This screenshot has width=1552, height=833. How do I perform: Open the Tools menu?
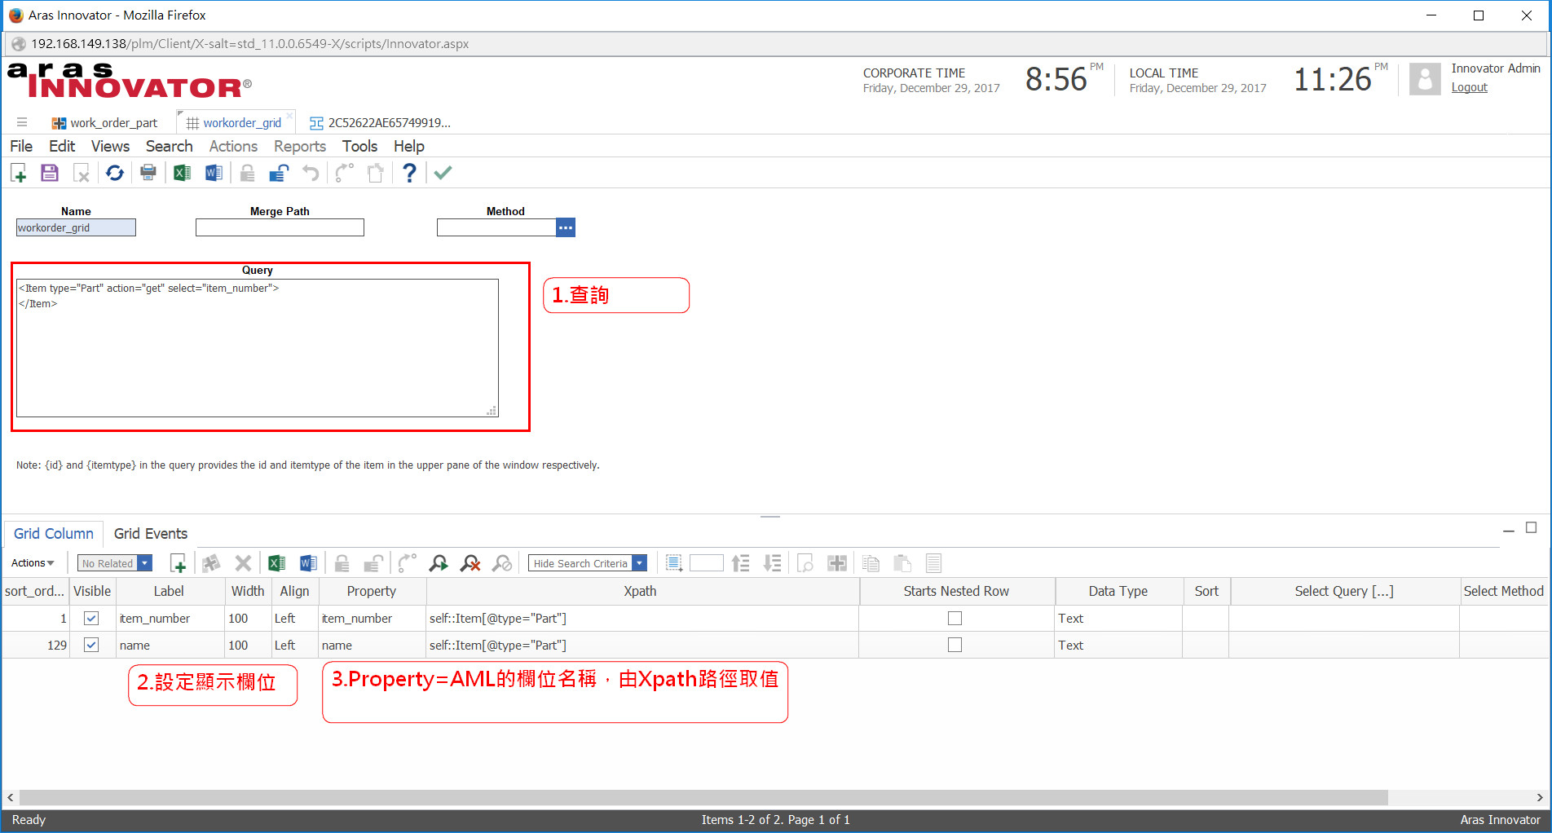click(x=359, y=146)
